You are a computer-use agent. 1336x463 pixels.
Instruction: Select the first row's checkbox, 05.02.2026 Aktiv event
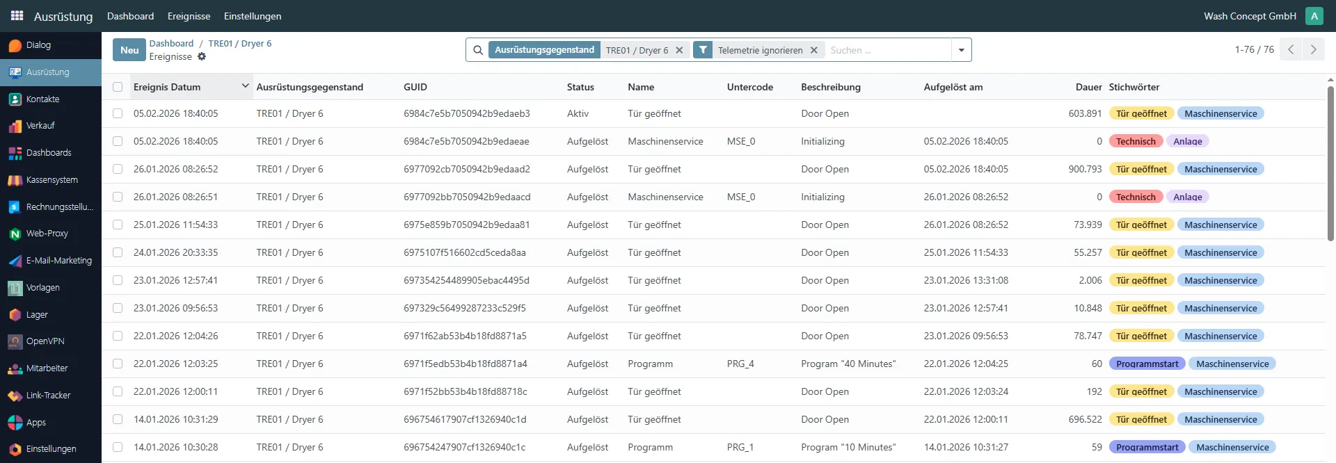tap(118, 113)
